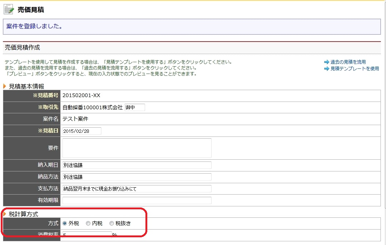Click the spreadsheet icon beside 売価見積 title
This screenshot has height=245, width=386.
click(x=8, y=9)
